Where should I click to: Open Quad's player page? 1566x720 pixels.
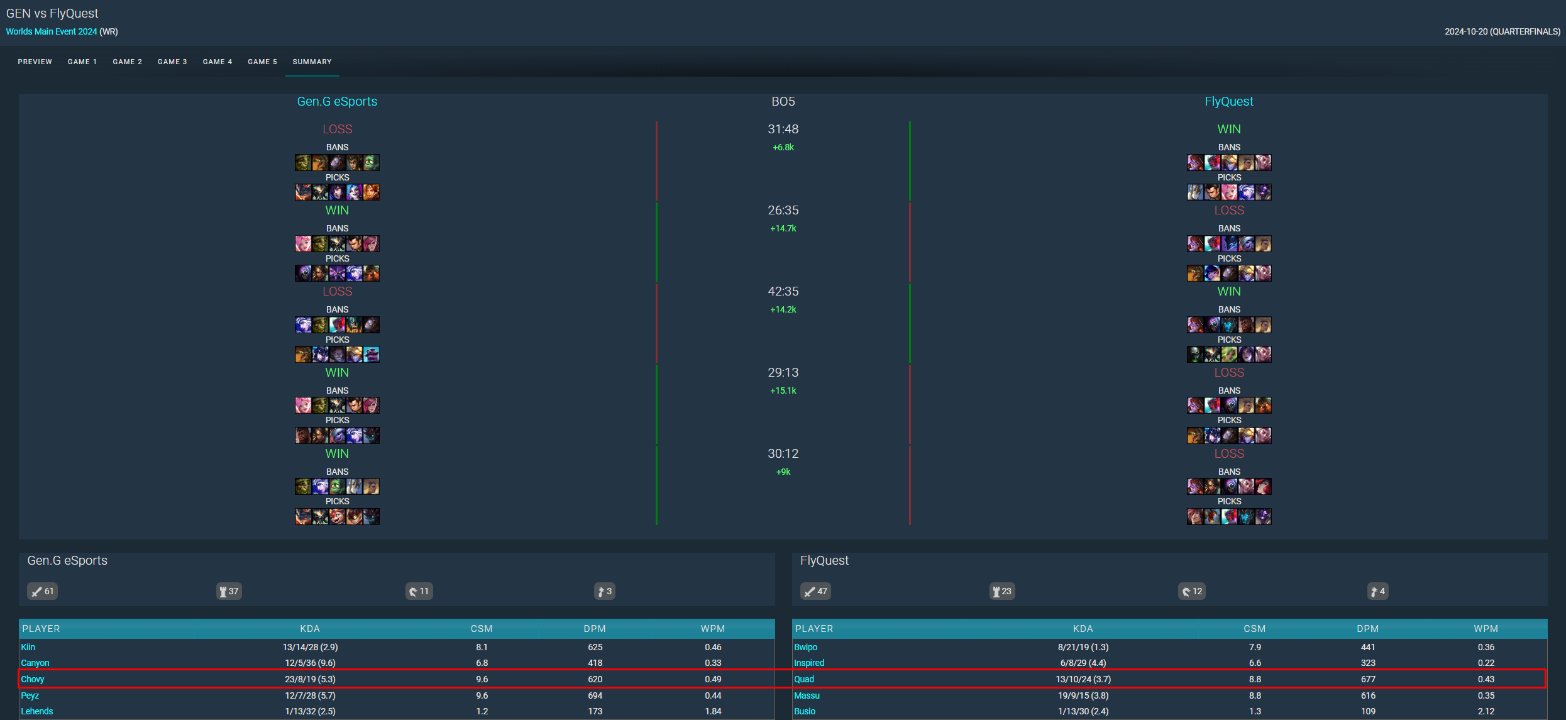coord(804,679)
